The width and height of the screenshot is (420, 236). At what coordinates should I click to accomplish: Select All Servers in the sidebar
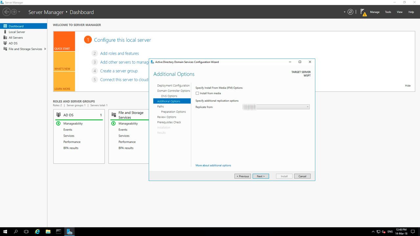point(24,37)
